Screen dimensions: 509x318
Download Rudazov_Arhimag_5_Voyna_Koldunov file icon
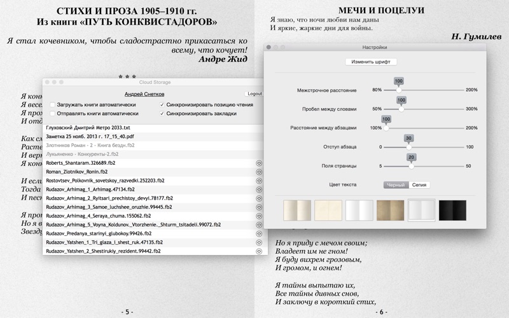click(259, 225)
